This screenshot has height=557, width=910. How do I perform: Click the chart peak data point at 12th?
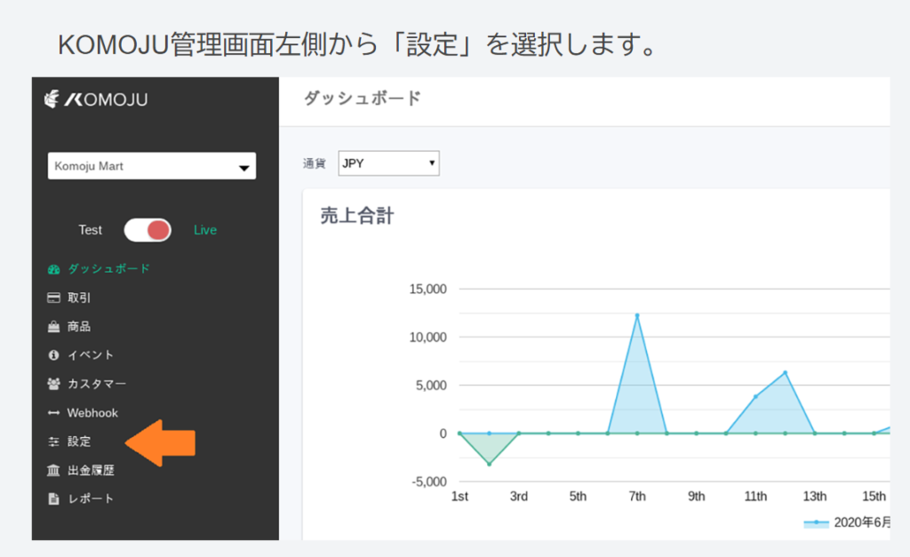[x=786, y=372]
